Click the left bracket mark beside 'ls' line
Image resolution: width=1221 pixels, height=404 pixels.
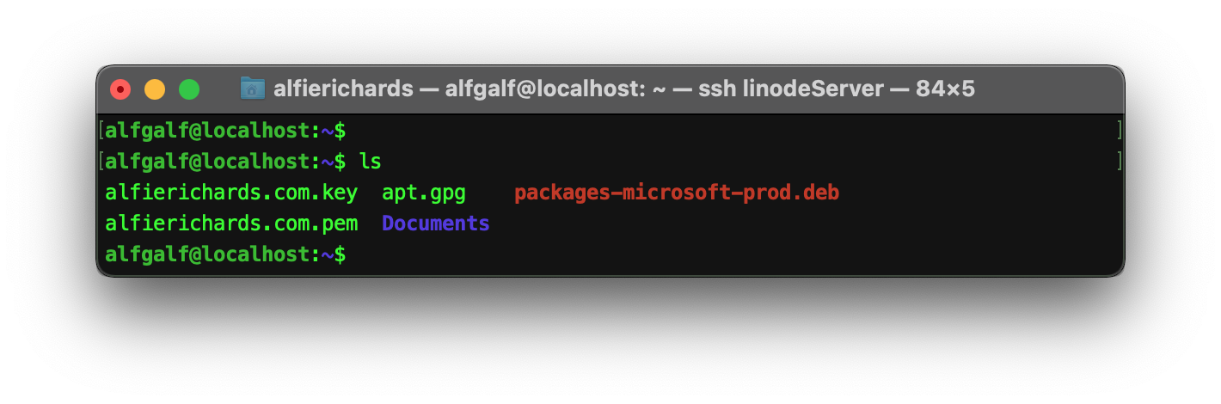(x=101, y=162)
